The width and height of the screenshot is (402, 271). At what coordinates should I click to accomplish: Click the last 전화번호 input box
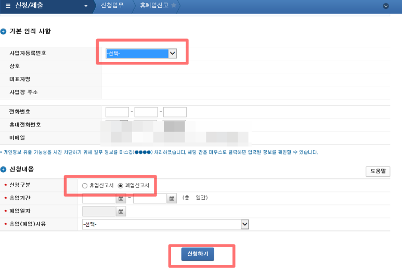pos(175,112)
